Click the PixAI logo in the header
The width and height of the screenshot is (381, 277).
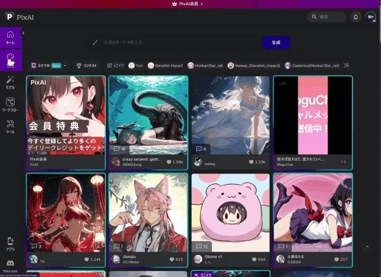20,17
